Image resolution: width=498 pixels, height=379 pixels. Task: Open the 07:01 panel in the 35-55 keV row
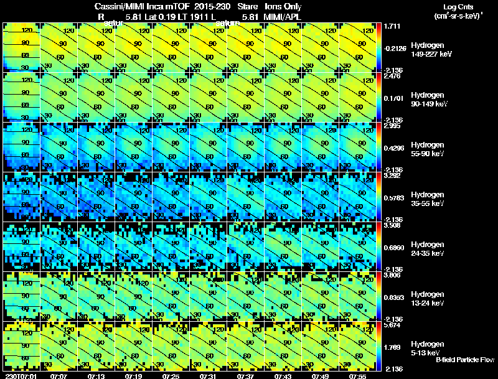click(x=21, y=197)
